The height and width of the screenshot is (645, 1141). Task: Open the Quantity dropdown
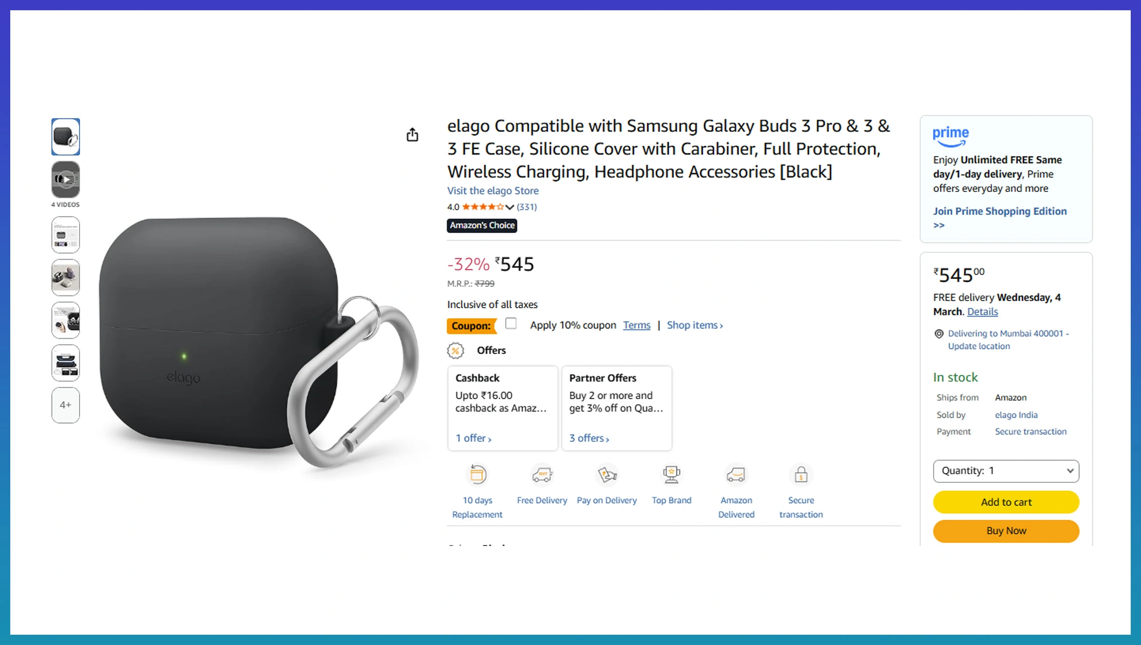point(1005,471)
